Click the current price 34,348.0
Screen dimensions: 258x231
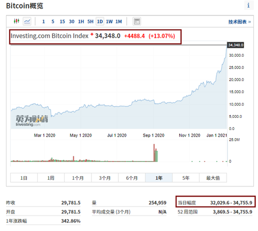click(x=107, y=36)
